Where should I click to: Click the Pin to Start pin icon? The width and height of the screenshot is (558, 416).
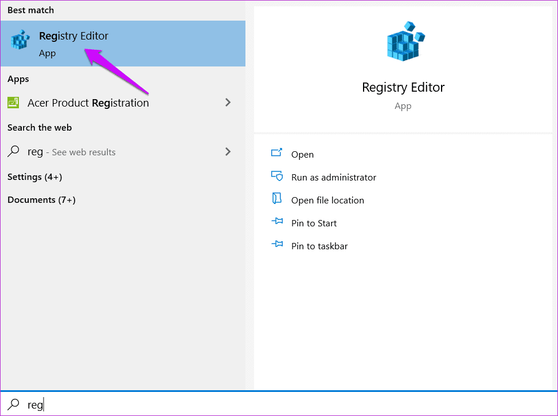point(277,222)
